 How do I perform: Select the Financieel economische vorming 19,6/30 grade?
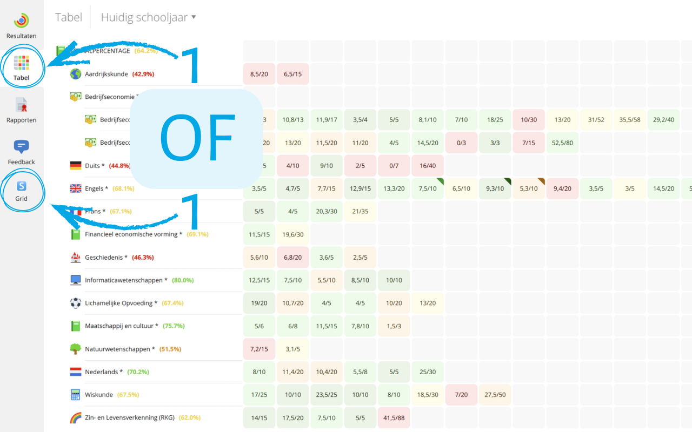click(292, 234)
